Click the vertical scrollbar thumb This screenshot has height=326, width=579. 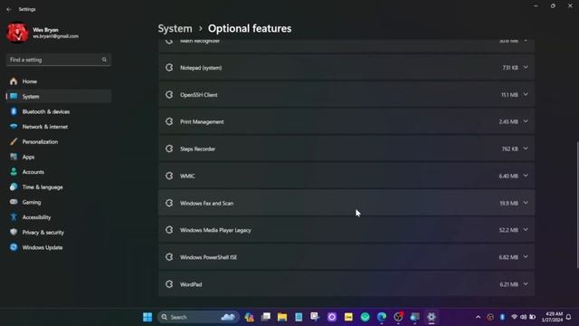click(577, 205)
